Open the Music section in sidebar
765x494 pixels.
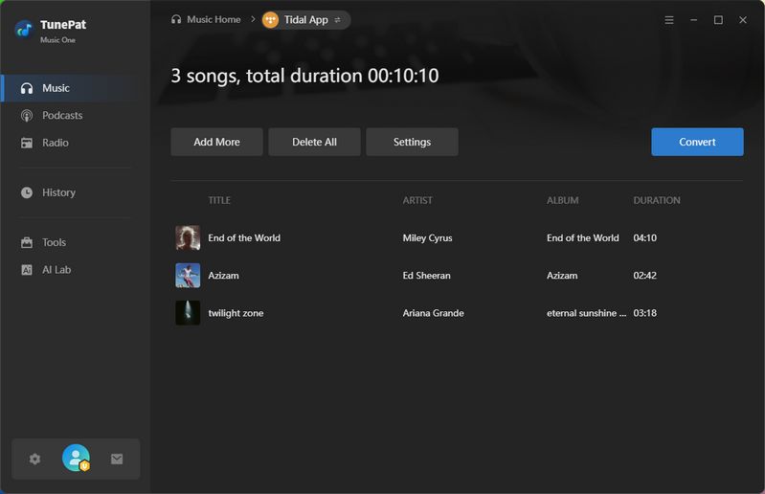coord(75,88)
